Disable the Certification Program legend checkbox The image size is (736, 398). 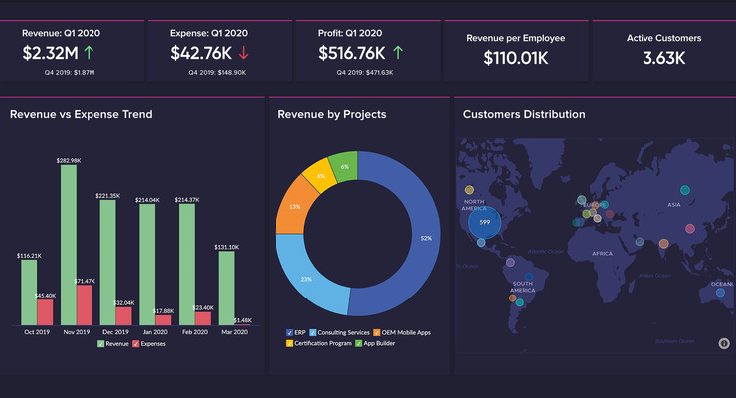tap(290, 343)
